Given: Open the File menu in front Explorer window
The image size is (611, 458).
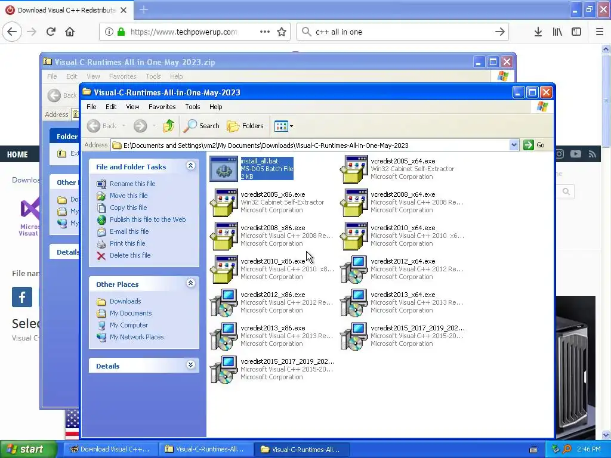Looking at the screenshot, I should point(91,107).
